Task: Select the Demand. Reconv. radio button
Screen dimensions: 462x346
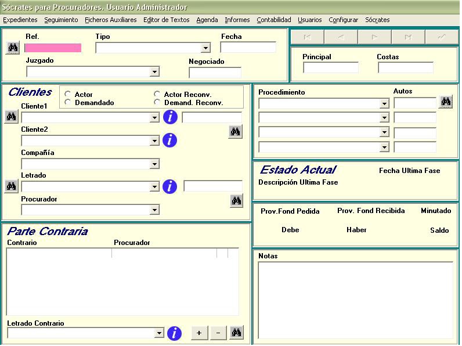Action: 157,102
